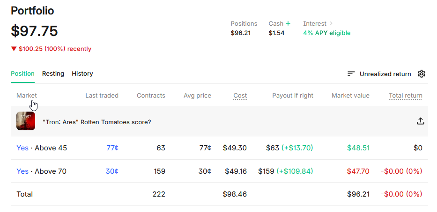Open "Tron: Ares" Rotten Tomatoes score market
The height and width of the screenshot is (212, 437).
pos(96,122)
